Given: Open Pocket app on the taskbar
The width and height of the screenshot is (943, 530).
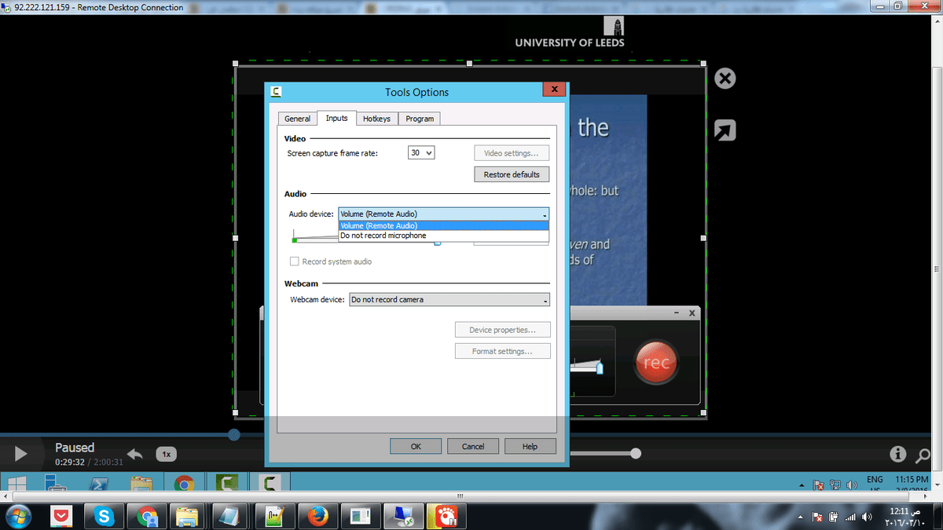Looking at the screenshot, I should 61,516.
